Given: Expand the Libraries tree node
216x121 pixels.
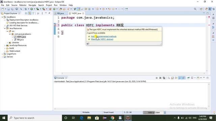Looking at the screenshot, I should [x=7, y=43].
